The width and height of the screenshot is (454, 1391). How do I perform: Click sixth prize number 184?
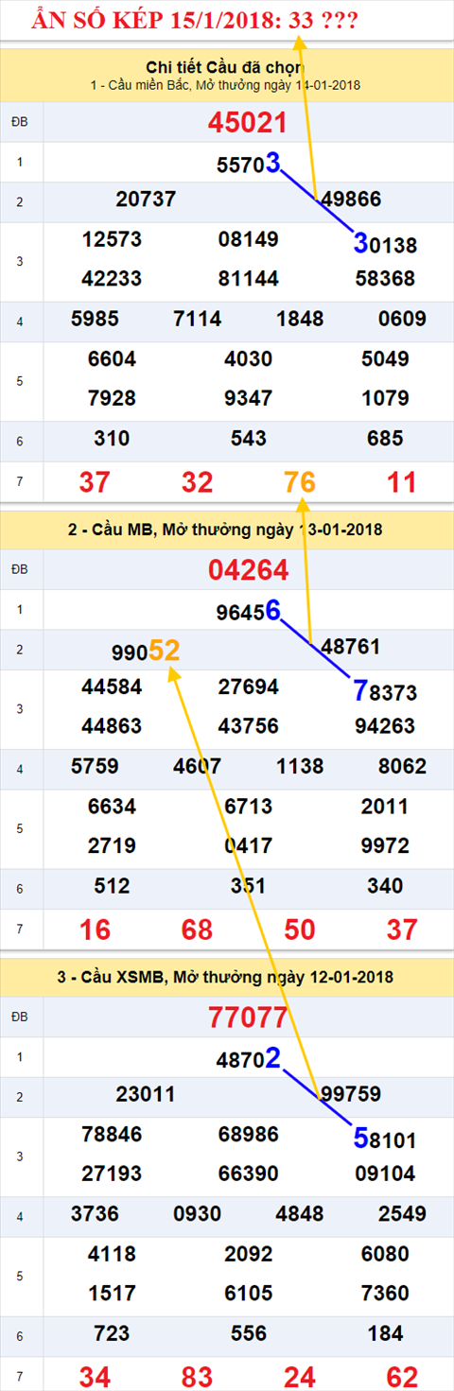point(385,1333)
